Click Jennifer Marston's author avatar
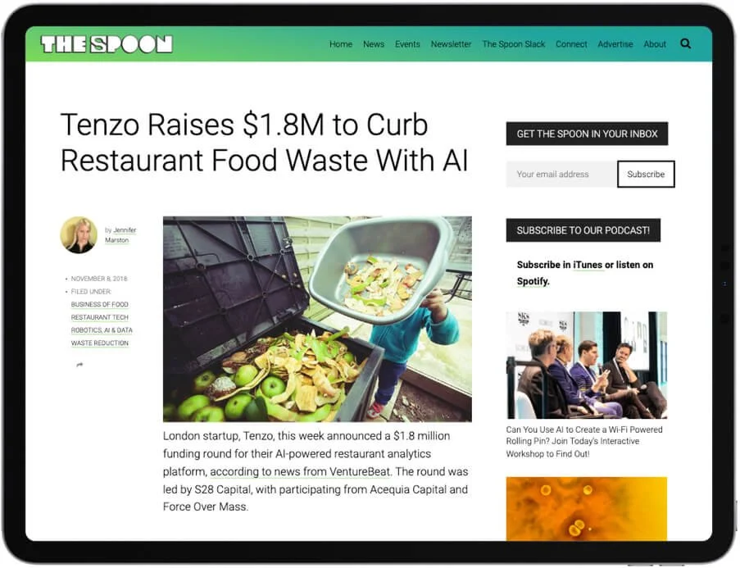The width and height of the screenshot is (740, 568). click(x=79, y=234)
